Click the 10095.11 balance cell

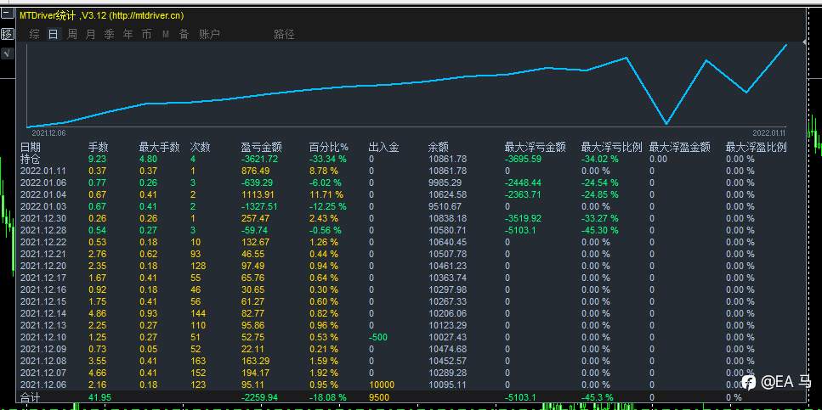pyautogui.click(x=447, y=385)
